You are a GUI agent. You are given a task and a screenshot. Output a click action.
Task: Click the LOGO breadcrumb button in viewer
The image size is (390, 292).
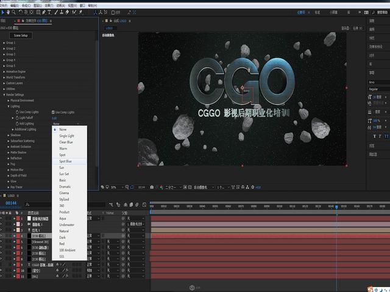pyautogui.click(x=109, y=28)
